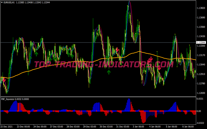Screen dimensions: 207x129
Task: Click the 1.12910 price scale label
Action: pos(201,74)
